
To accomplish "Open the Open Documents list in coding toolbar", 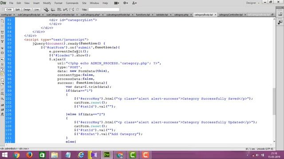I will click(x=2, y=21).
